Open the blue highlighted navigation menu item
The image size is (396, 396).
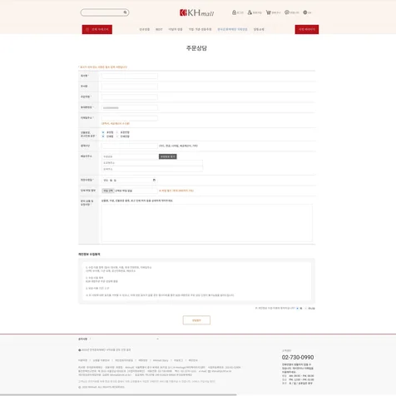coord(232,29)
